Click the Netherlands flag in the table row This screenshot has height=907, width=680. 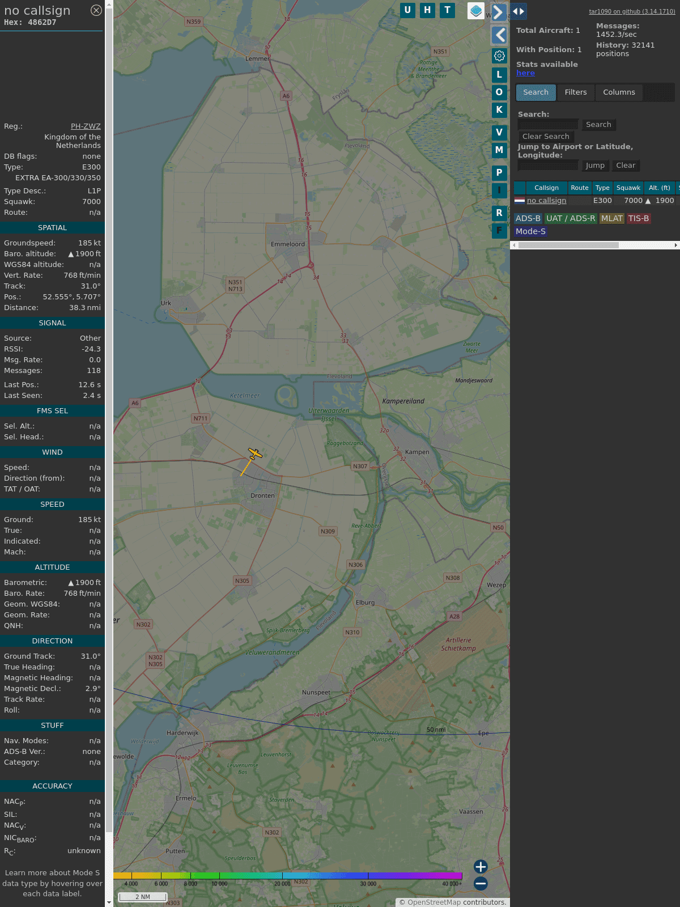(520, 201)
